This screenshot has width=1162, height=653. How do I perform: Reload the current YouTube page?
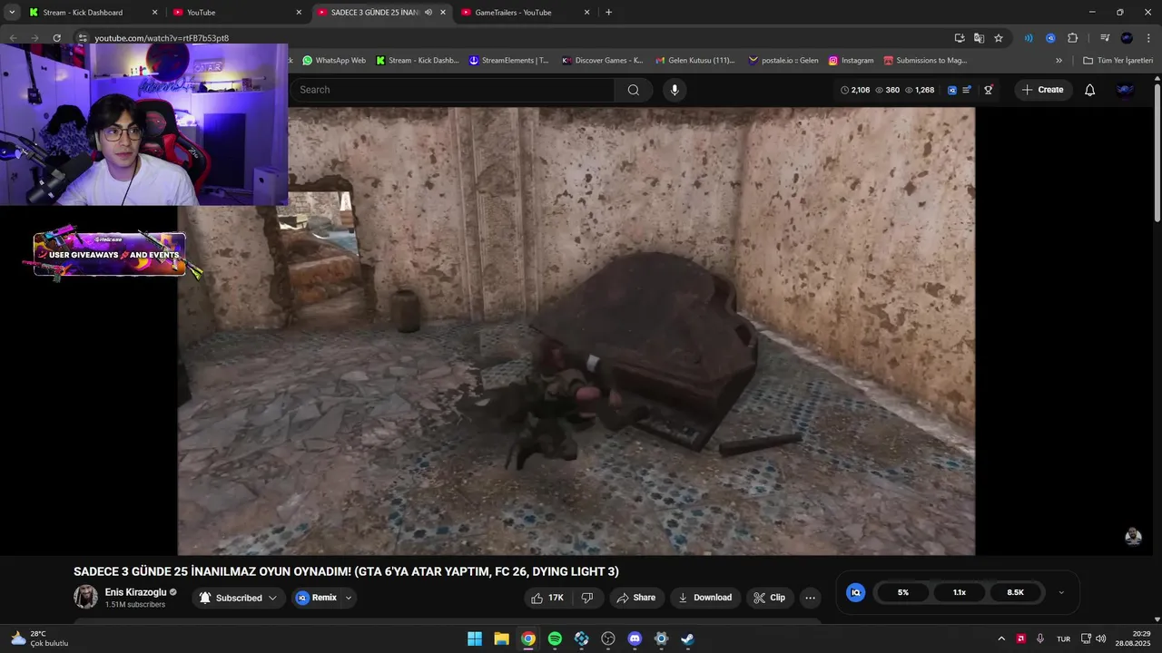[x=56, y=38]
